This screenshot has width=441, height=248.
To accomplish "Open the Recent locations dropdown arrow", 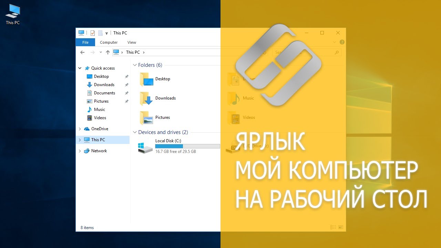I will click(101, 52).
